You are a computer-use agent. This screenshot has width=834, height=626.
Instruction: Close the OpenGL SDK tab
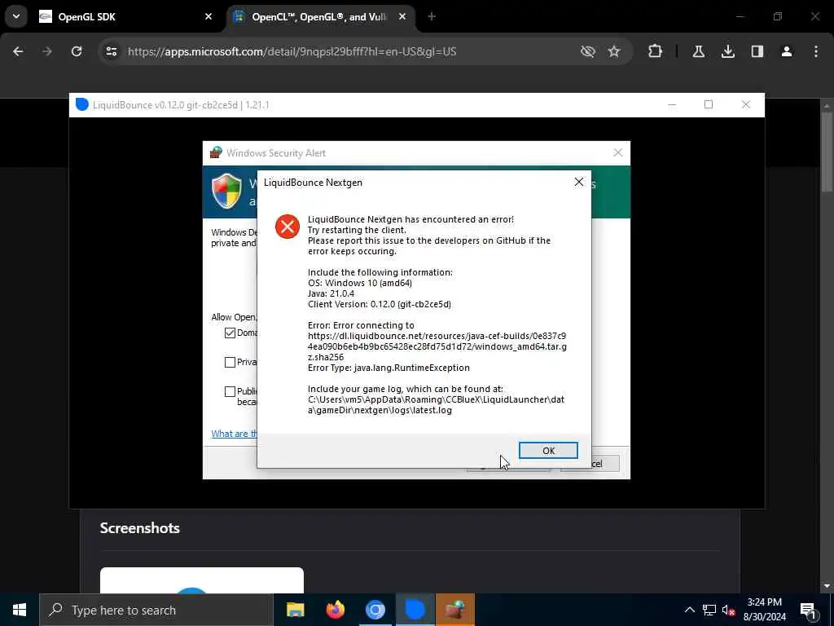pos(208,16)
